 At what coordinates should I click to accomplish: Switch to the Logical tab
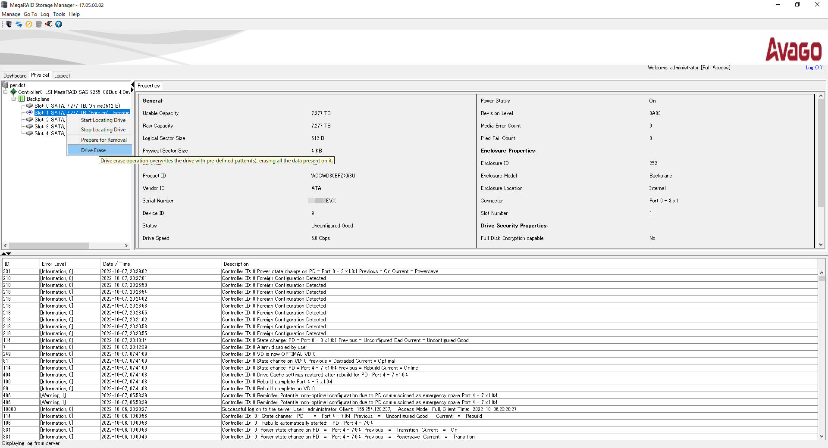click(62, 75)
